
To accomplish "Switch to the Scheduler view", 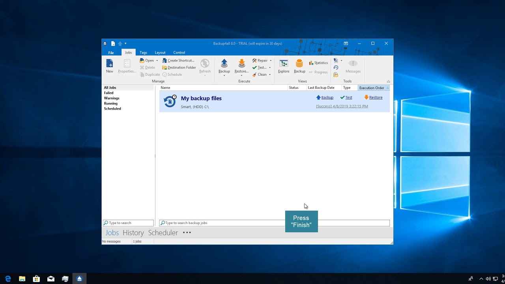I will (163, 232).
